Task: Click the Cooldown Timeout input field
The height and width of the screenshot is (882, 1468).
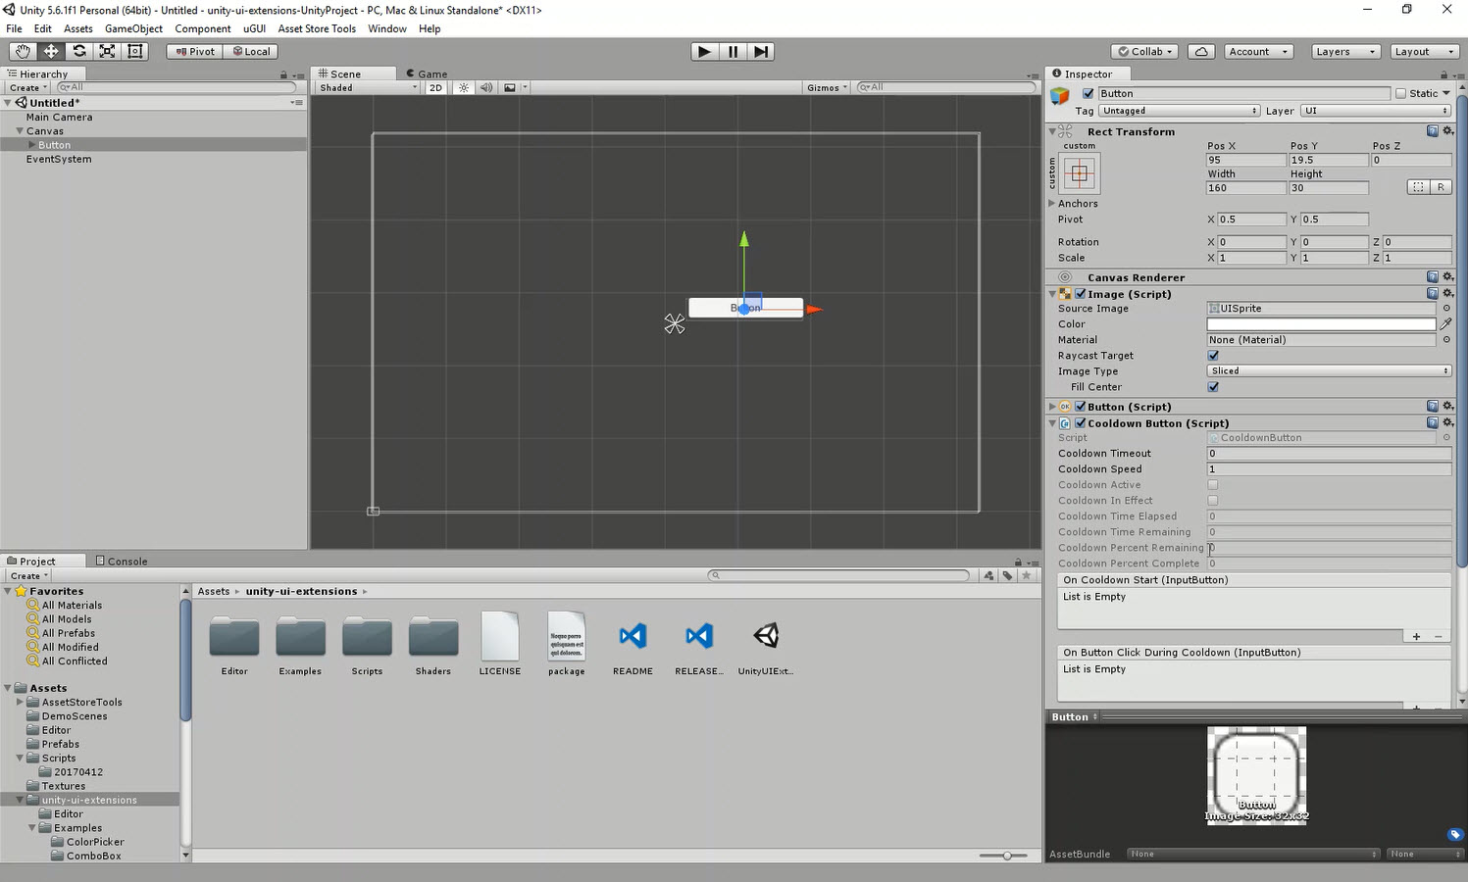Action: coord(1329,453)
